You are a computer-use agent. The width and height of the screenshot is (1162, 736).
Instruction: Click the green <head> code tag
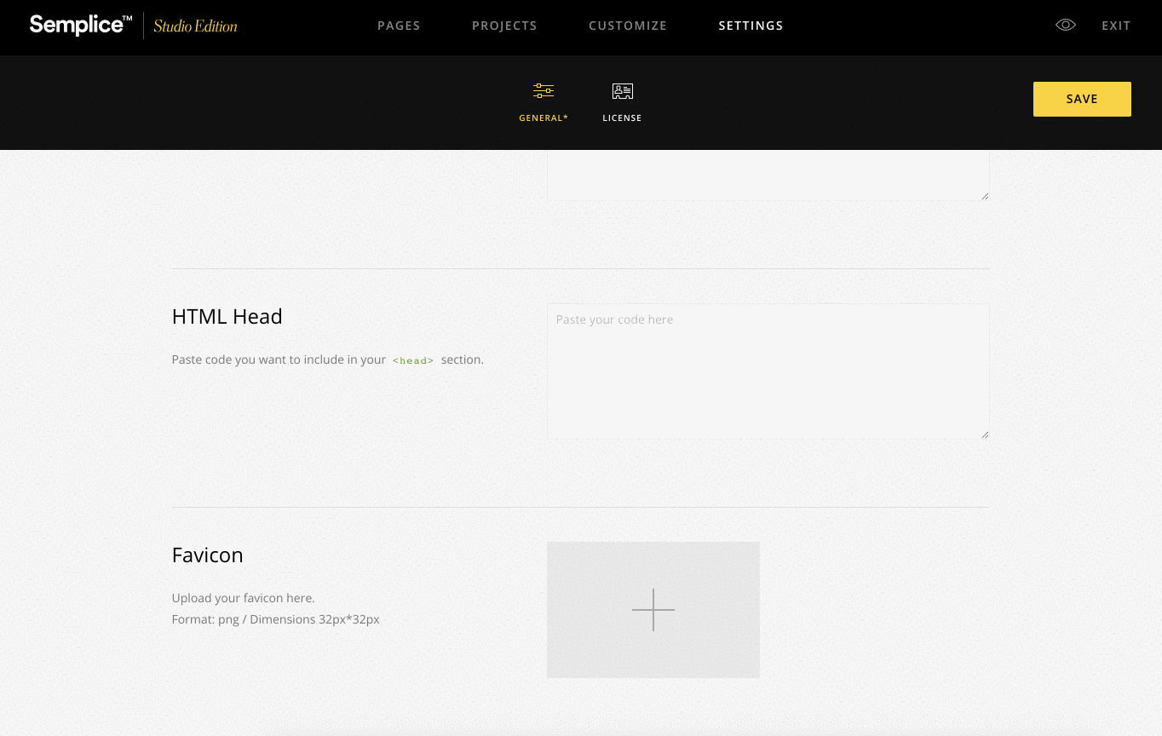coord(413,360)
